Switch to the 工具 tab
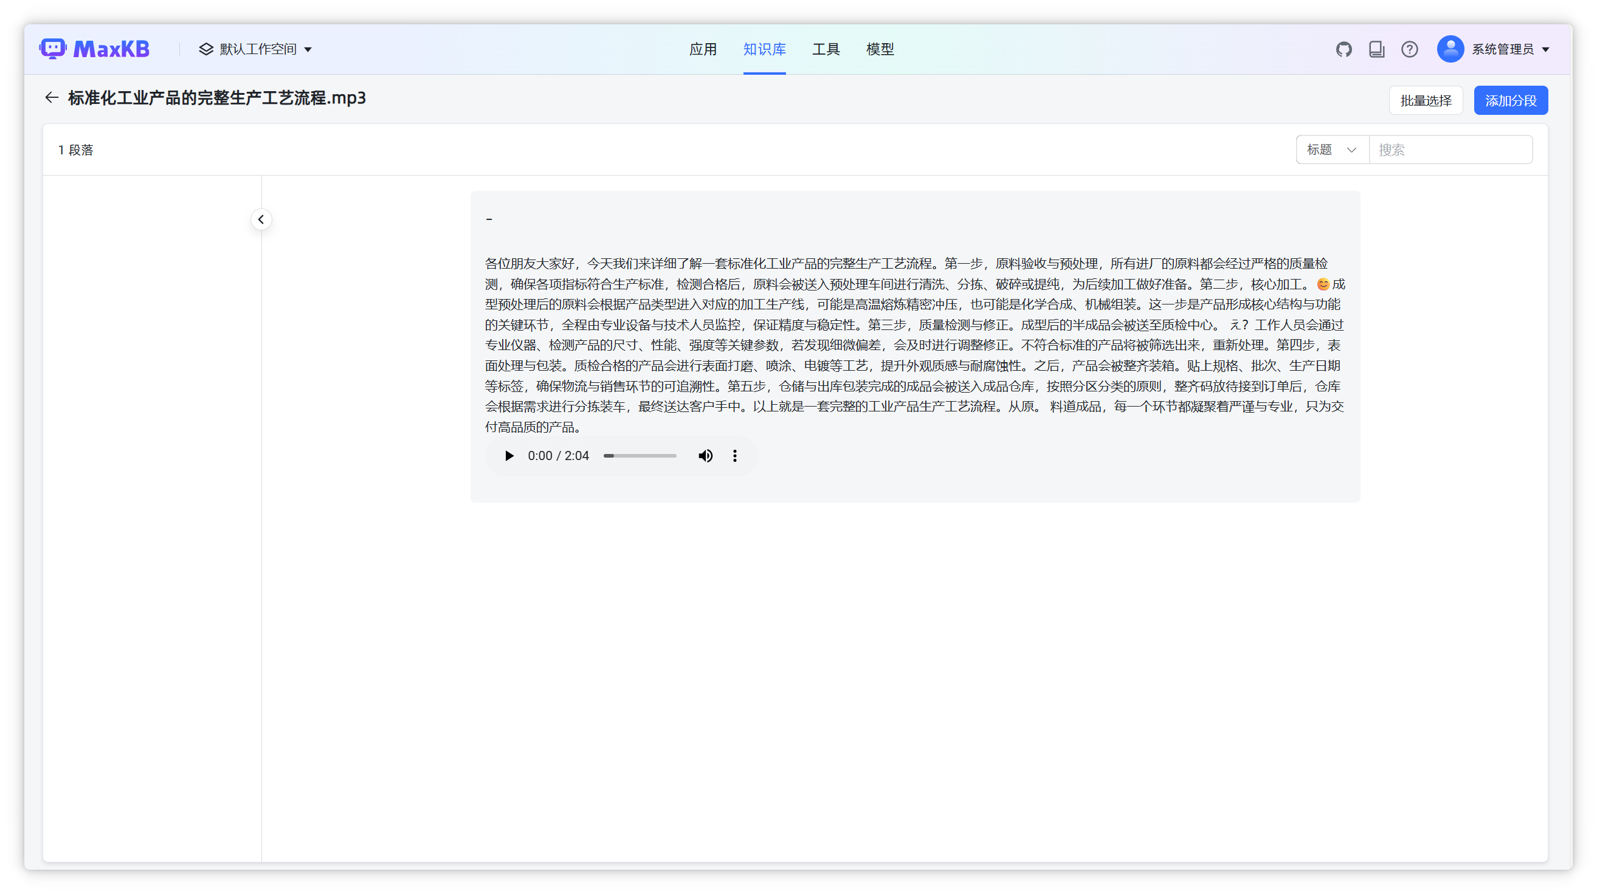Image resolution: width=1597 pixels, height=894 pixels. 826,49
